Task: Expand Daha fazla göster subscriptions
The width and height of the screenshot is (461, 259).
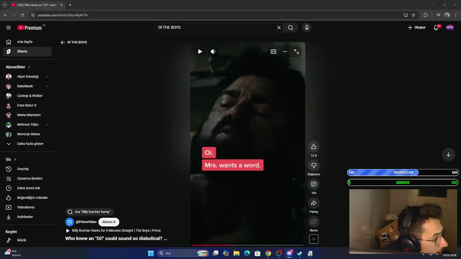Action: click(x=27, y=144)
